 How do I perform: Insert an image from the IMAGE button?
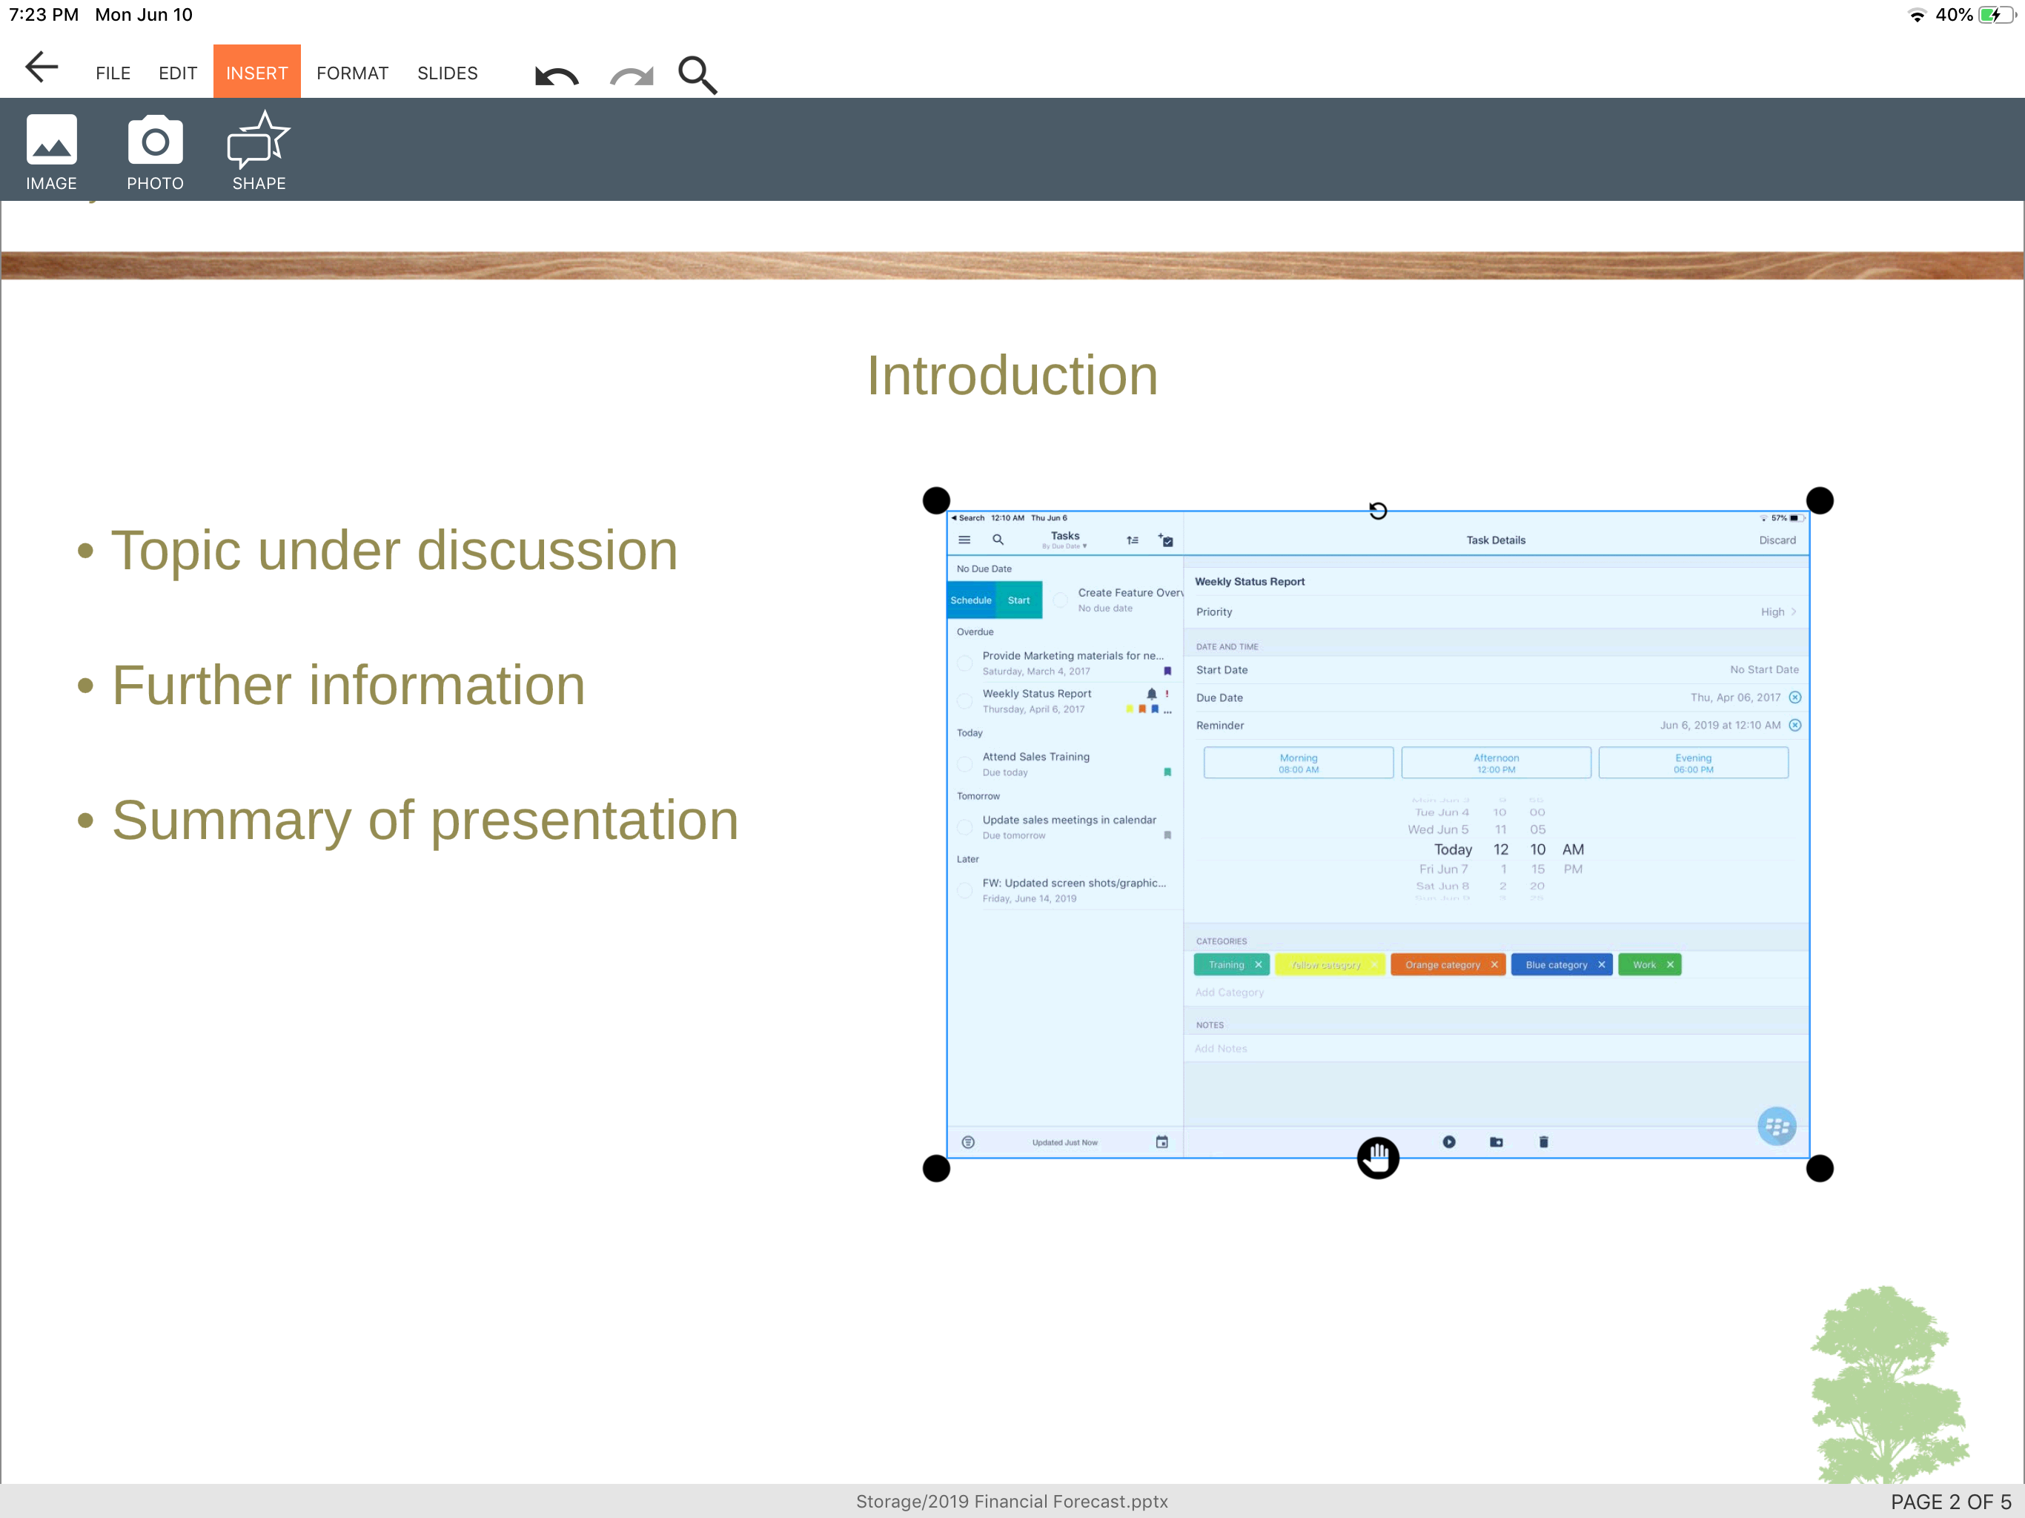pos(51,152)
